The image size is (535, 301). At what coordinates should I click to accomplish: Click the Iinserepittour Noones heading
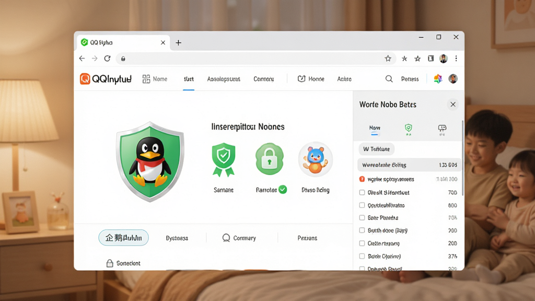click(248, 127)
